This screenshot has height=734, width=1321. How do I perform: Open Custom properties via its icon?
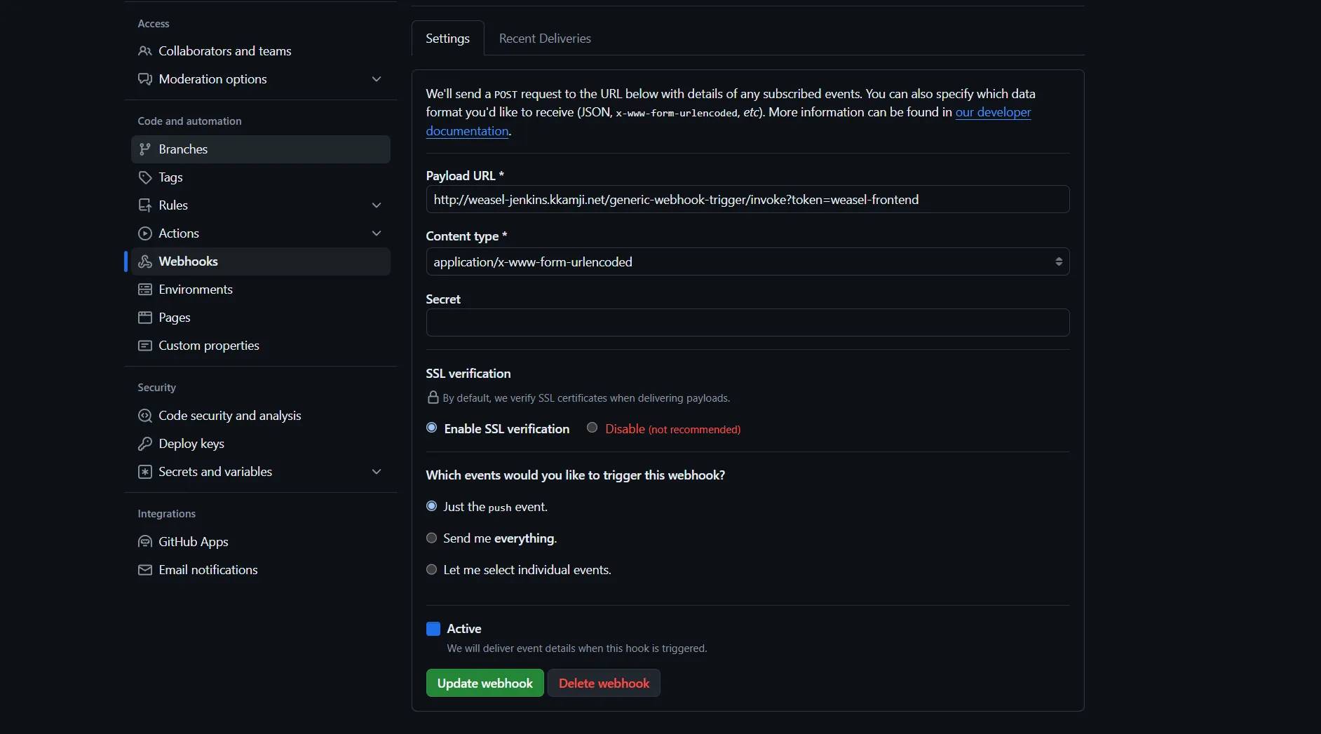coord(146,346)
